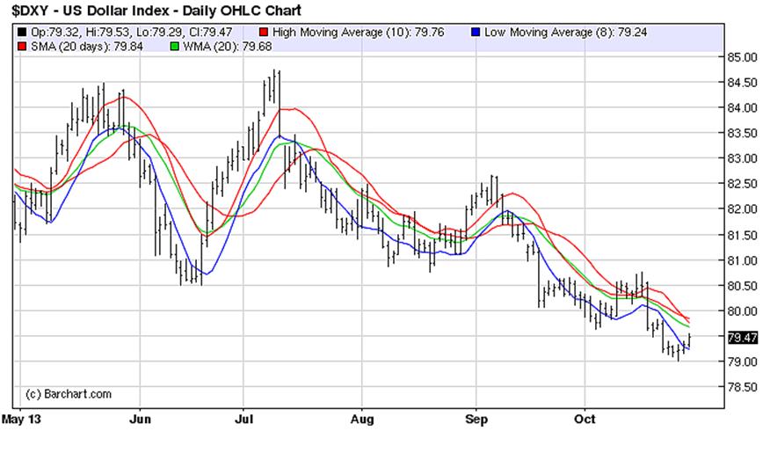Select the Sep month marker
Screen dimensions: 770x453
476,420
